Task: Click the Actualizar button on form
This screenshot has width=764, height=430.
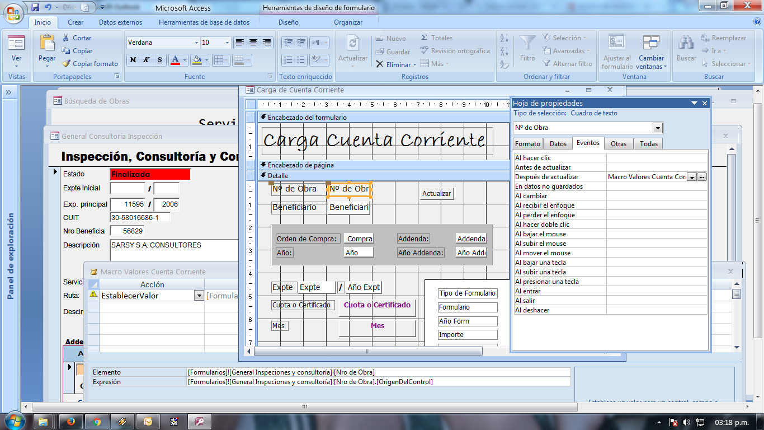Action: (x=436, y=194)
